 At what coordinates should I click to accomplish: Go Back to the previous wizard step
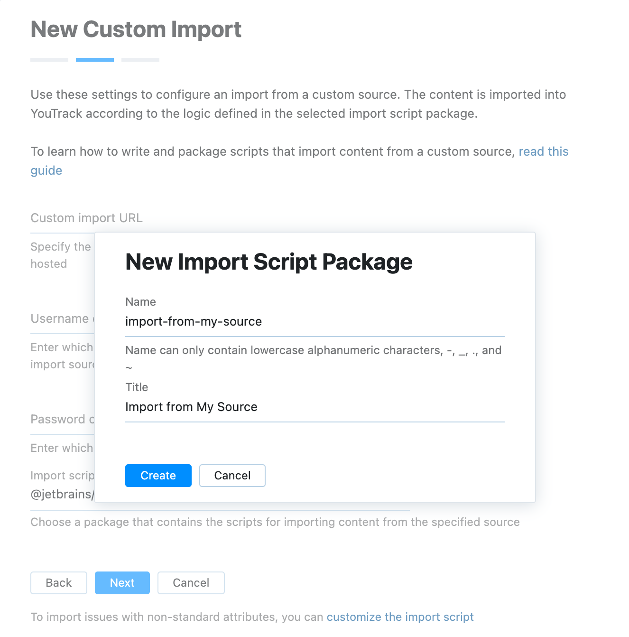pyautogui.click(x=58, y=582)
